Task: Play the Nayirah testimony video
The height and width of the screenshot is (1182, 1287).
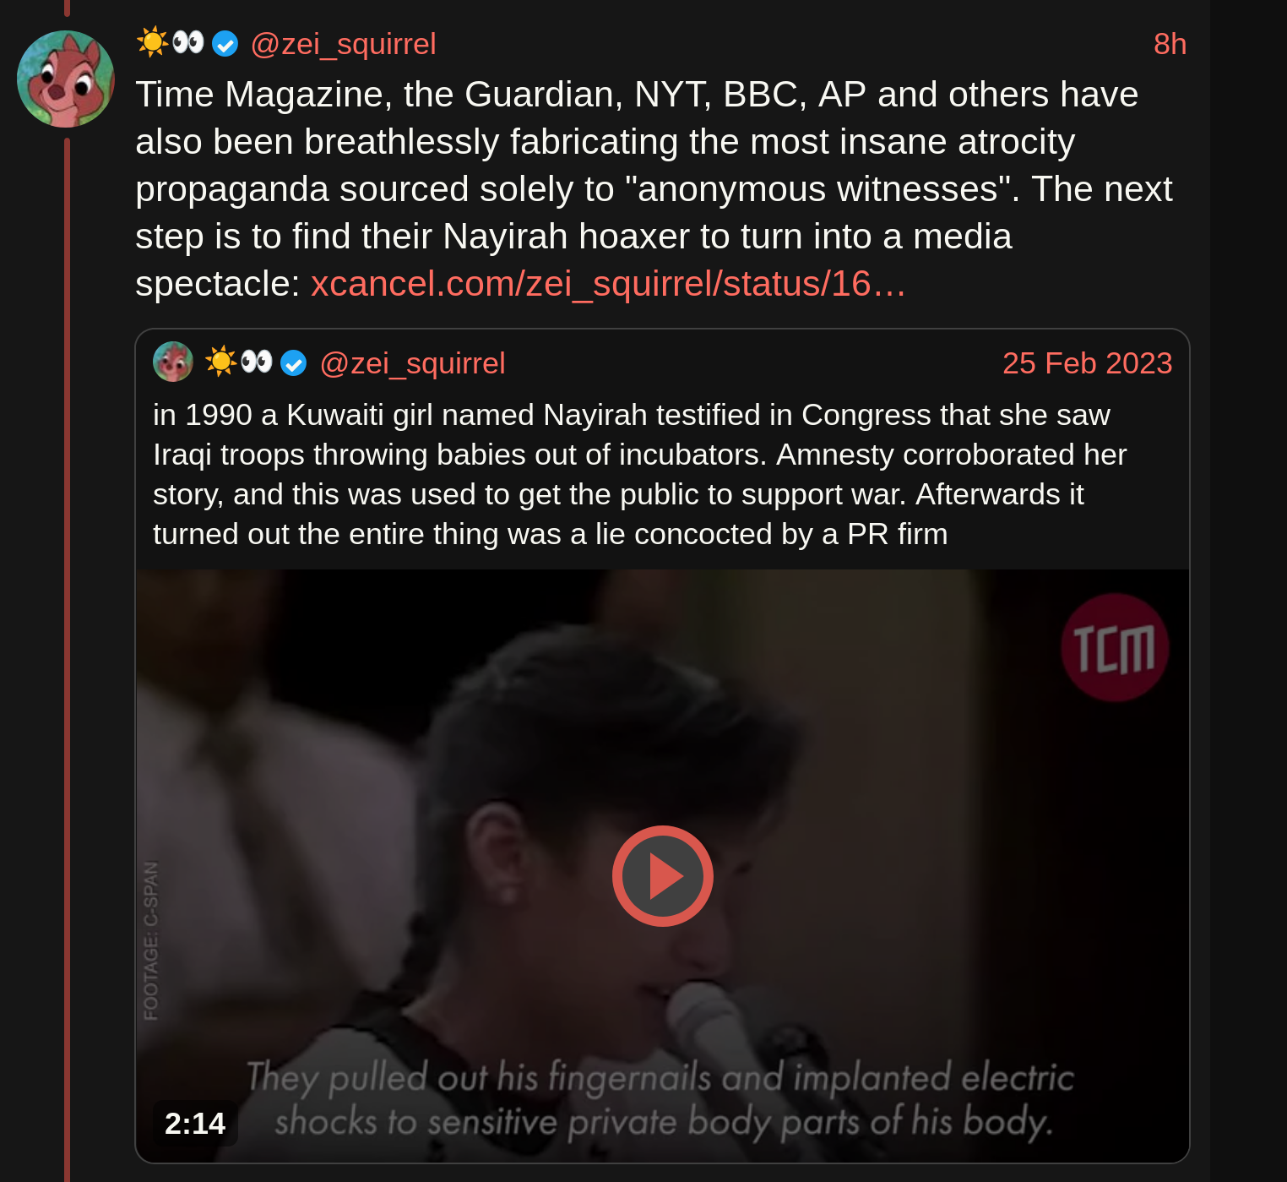Action: 662,876
